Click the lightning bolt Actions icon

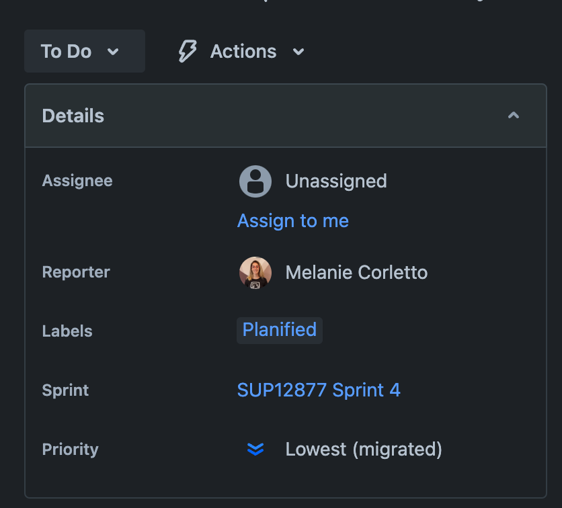(187, 52)
